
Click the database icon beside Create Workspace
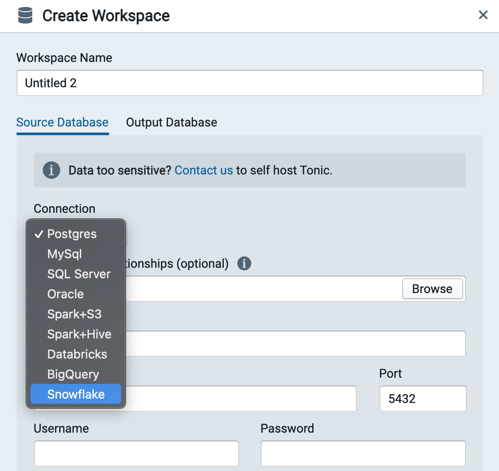coord(25,15)
